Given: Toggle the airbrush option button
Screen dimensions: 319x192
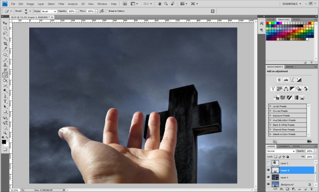Looking at the screenshot, I should (x=102, y=11).
